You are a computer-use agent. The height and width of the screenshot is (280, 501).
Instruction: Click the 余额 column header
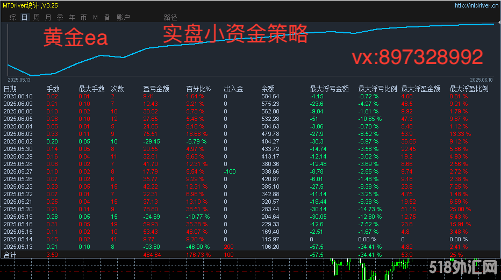pyautogui.click(x=268, y=89)
